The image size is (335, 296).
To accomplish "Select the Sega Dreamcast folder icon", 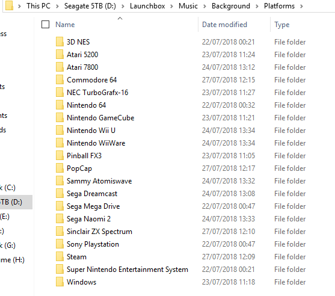I will 60,193.
